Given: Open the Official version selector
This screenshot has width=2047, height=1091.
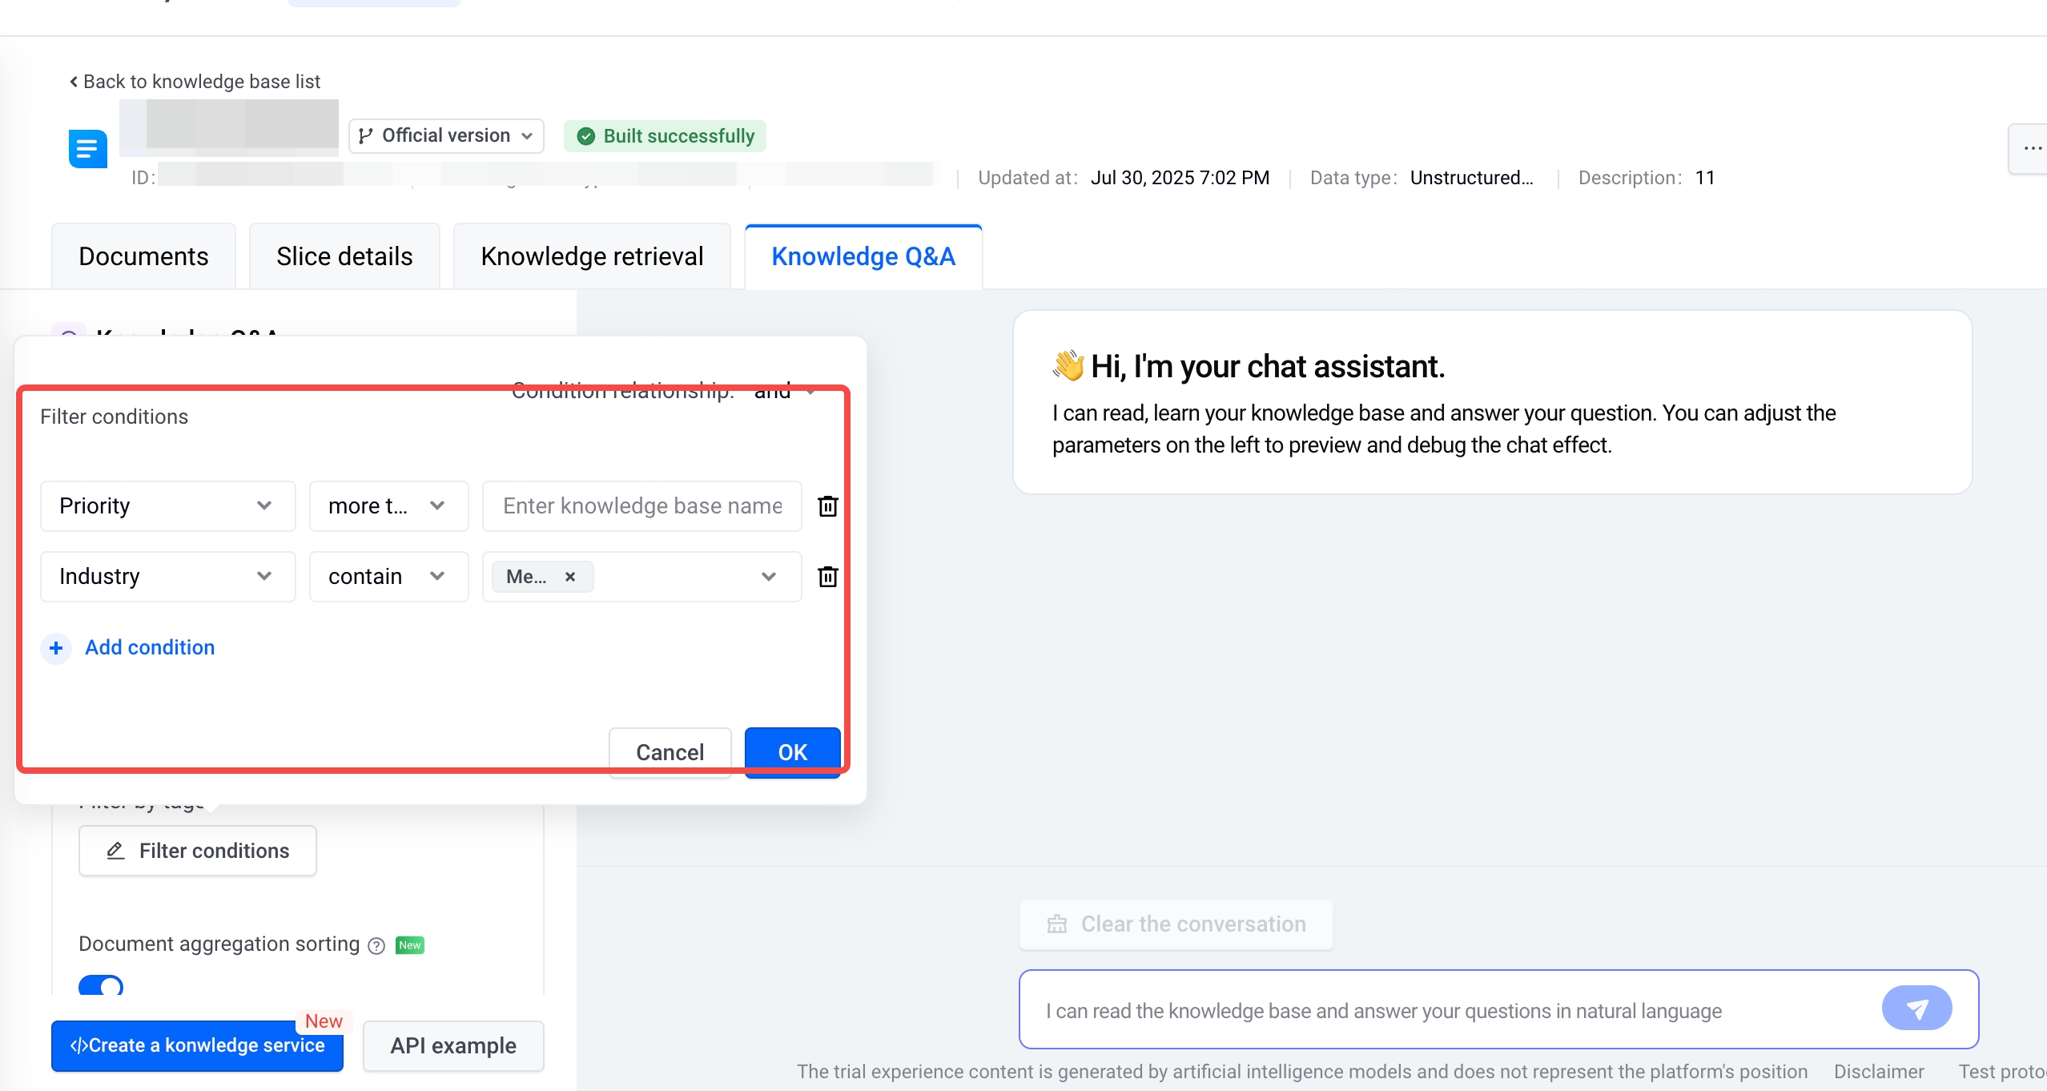Looking at the screenshot, I should [446, 136].
